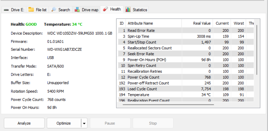The image size is (268, 131).
Task: Click the vertical scrollbar of the attribute table
Action: point(257,49)
